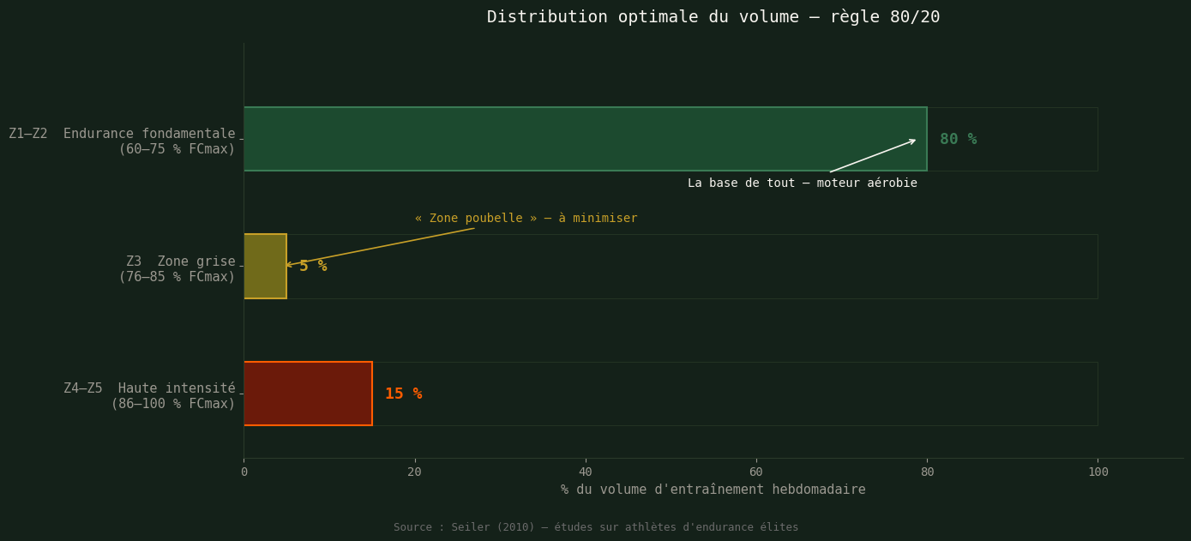Image resolution: width=1191 pixels, height=541 pixels.
Task: Click the '15 %' value label
Action: tap(403, 394)
